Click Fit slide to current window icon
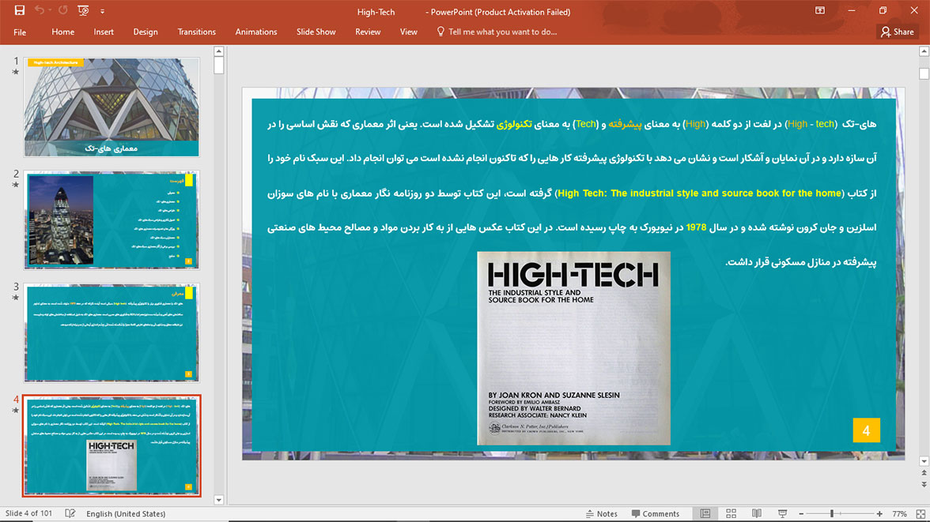The width and height of the screenshot is (930, 522). 921,513
